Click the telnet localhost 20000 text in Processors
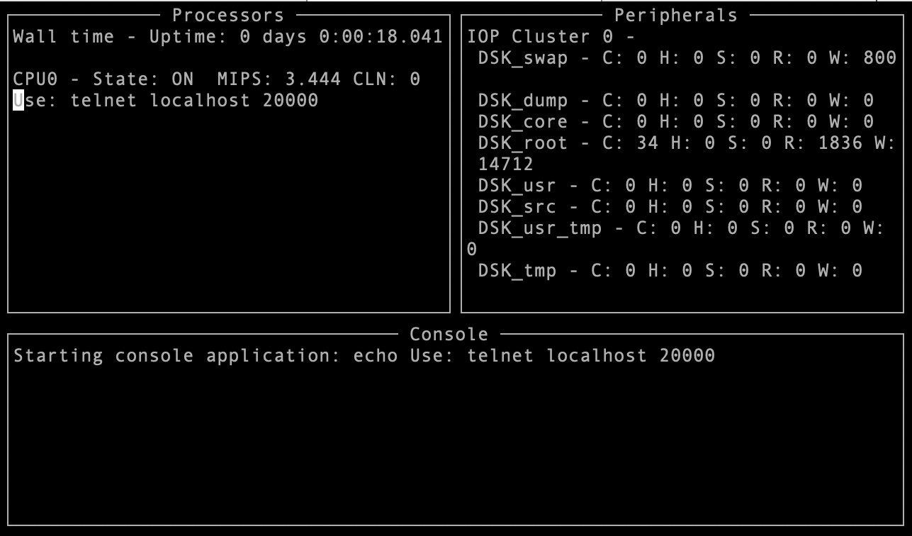The width and height of the screenshot is (912, 536). [194, 100]
